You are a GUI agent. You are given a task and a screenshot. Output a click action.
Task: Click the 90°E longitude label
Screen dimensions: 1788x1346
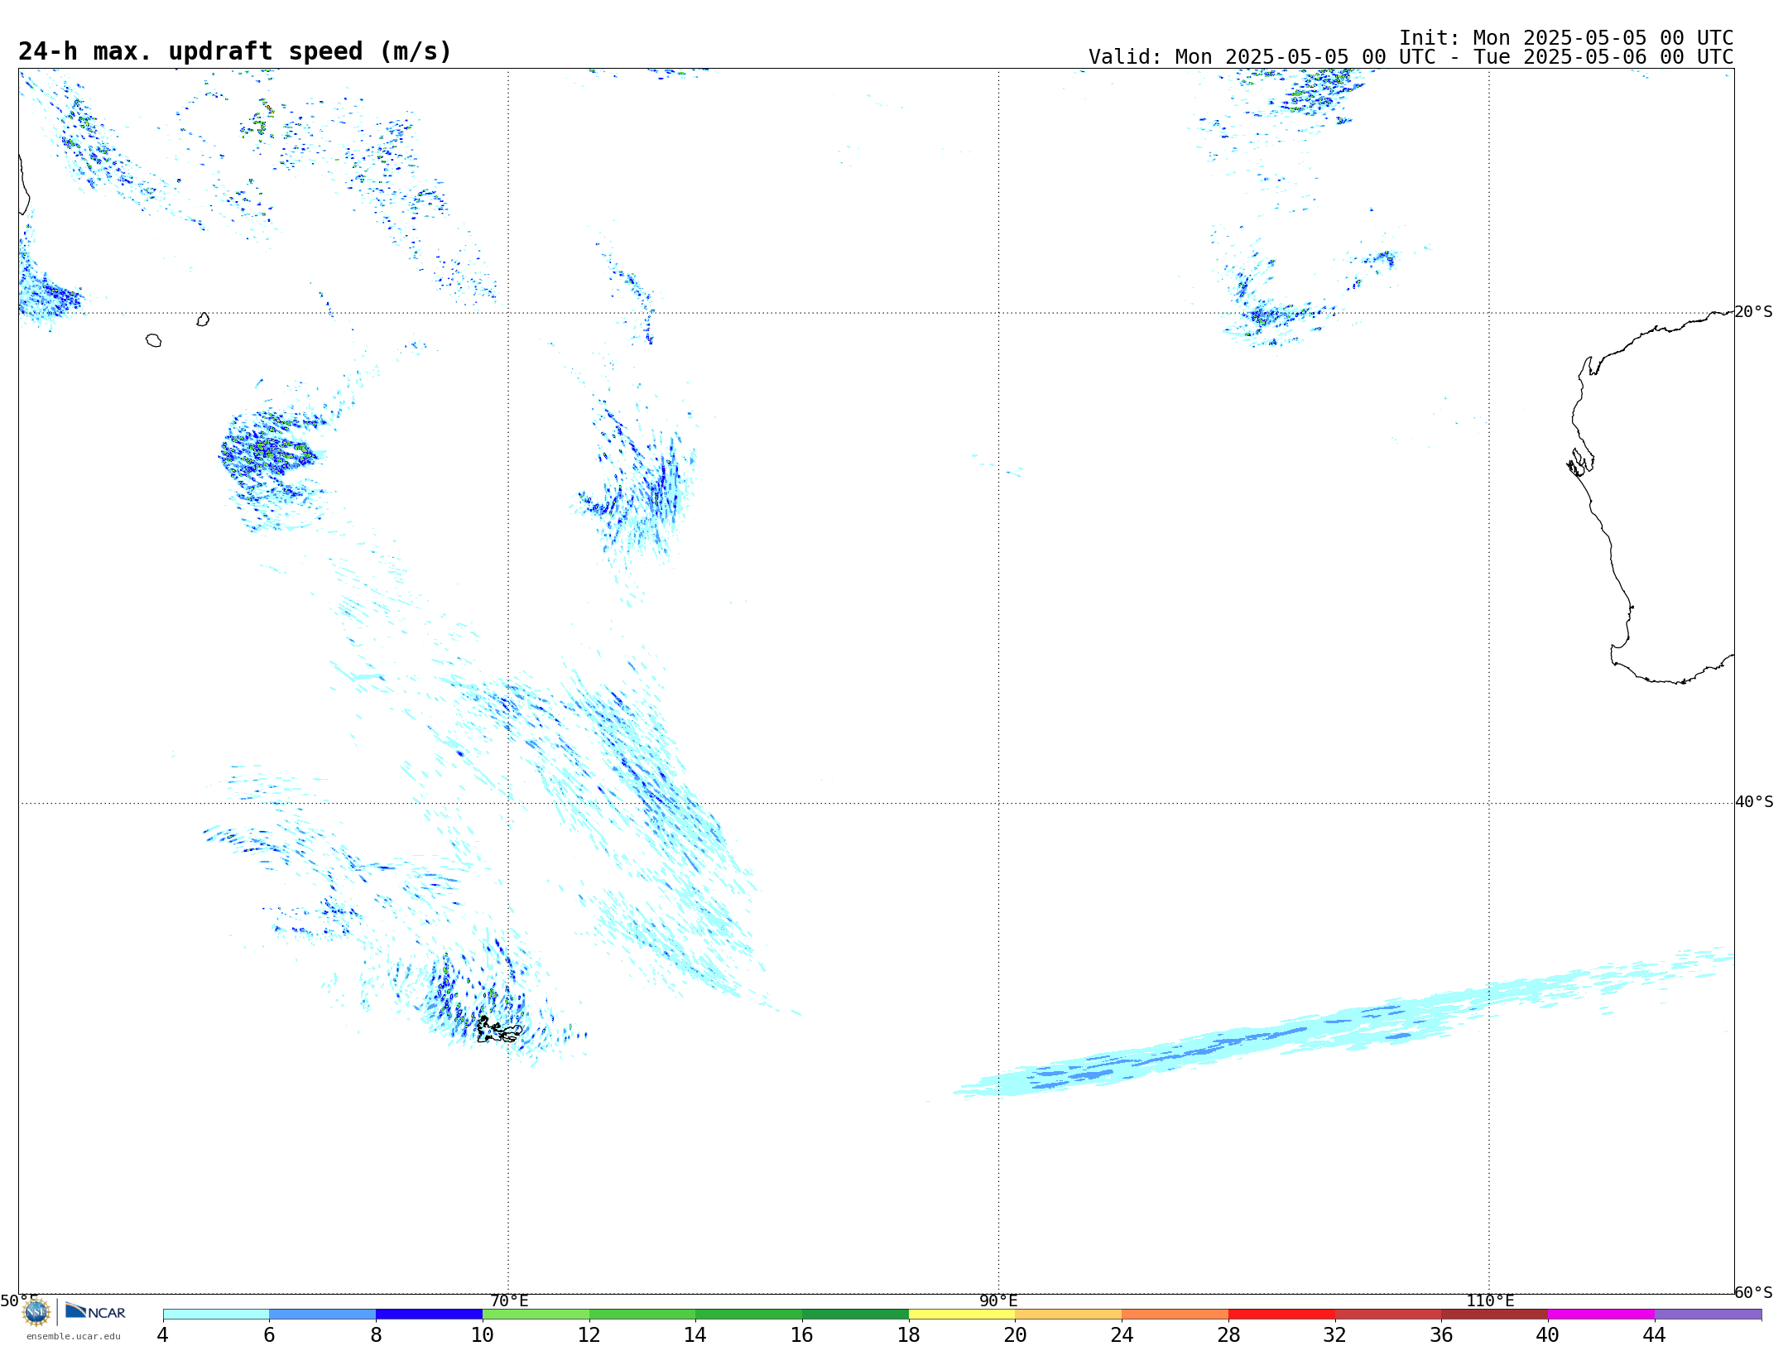998,1300
